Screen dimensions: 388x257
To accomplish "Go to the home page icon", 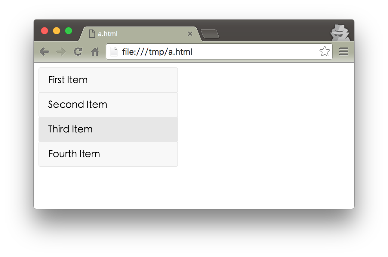I will (95, 52).
